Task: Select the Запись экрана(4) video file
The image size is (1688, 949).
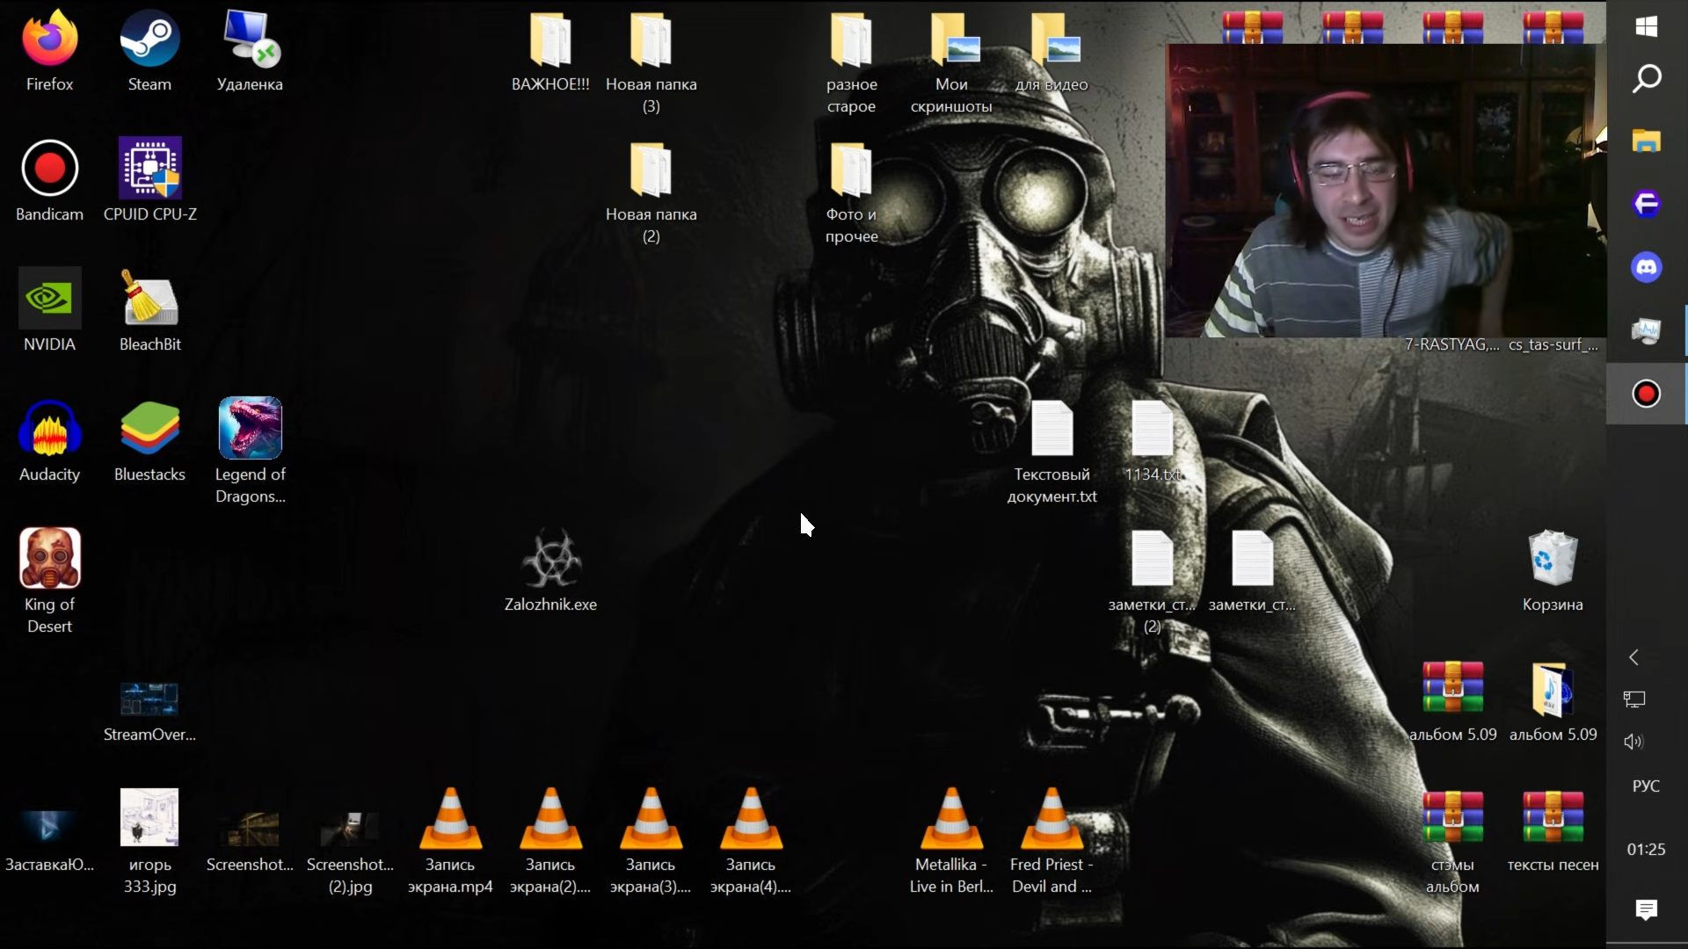Action: tap(752, 842)
